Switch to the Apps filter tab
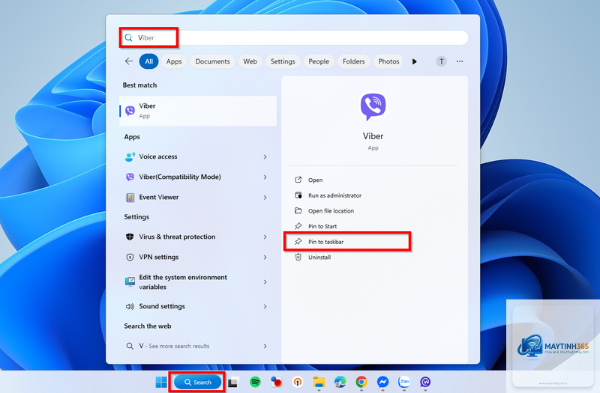The width and height of the screenshot is (600, 393). (x=174, y=61)
